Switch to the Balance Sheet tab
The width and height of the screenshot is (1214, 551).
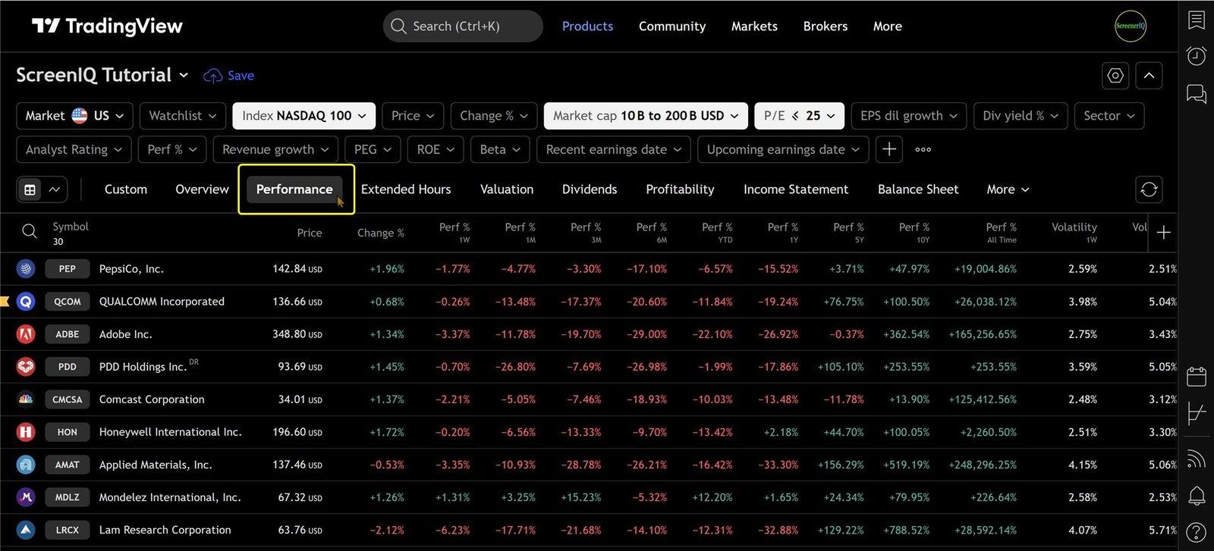(x=918, y=189)
